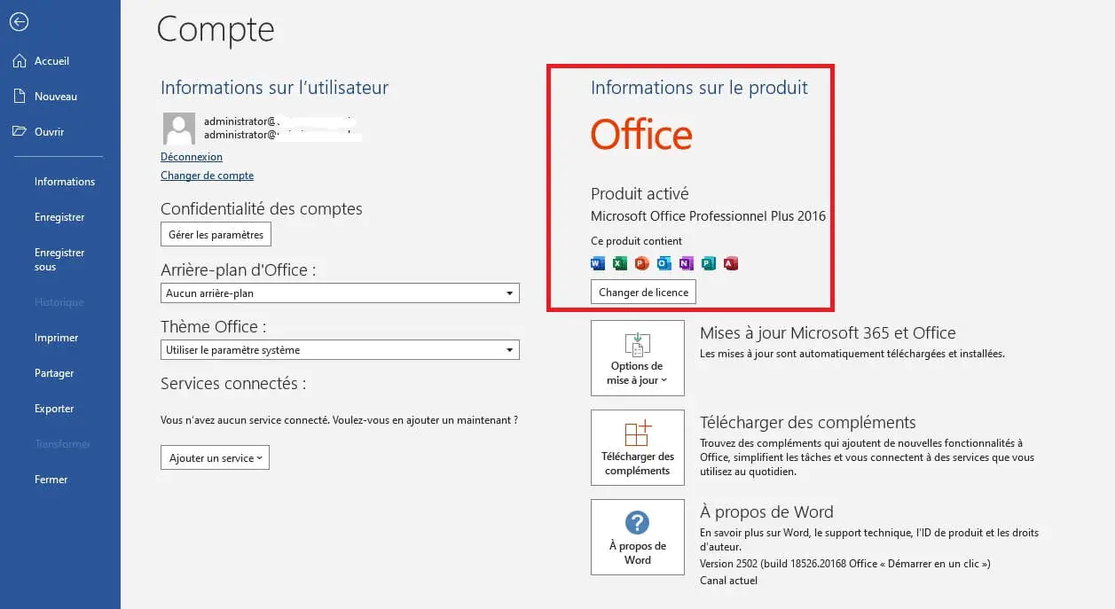Go to Accueil in the sidebar
This screenshot has height=609, width=1115.
(51, 61)
